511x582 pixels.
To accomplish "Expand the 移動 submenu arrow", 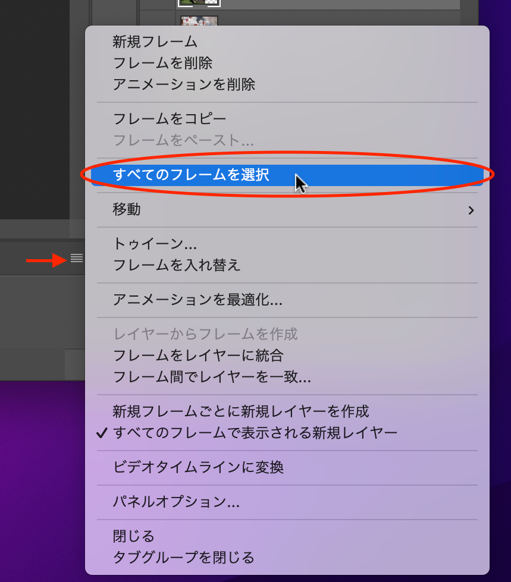I will (471, 210).
